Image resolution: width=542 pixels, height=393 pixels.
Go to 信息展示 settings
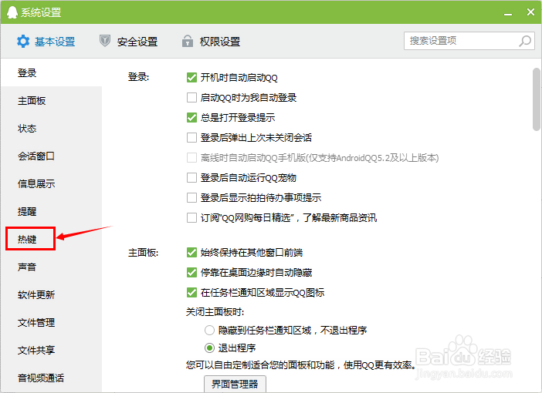51,183
